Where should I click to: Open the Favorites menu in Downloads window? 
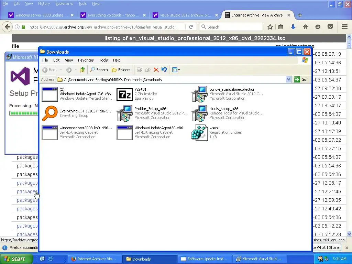[x=86, y=60]
